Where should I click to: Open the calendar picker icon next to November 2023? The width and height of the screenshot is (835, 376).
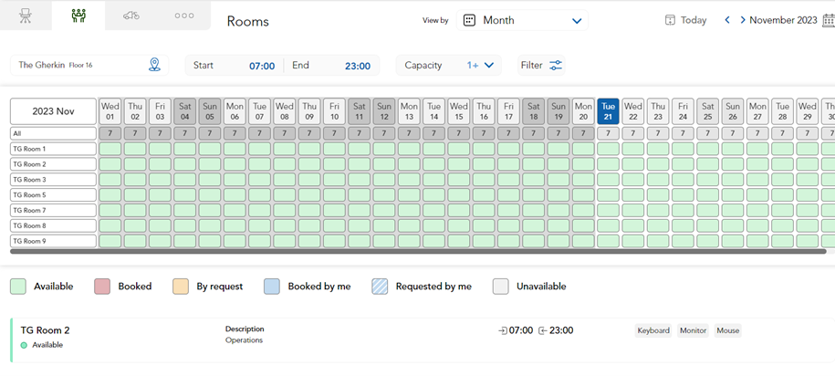pyautogui.click(x=828, y=20)
